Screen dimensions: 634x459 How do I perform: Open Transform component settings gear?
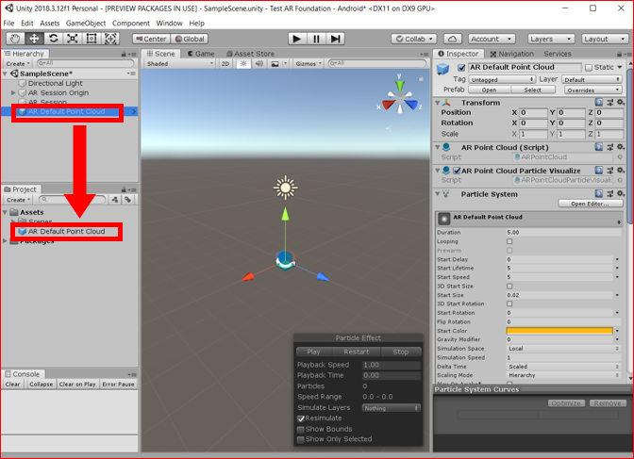(x=621, y=102)
